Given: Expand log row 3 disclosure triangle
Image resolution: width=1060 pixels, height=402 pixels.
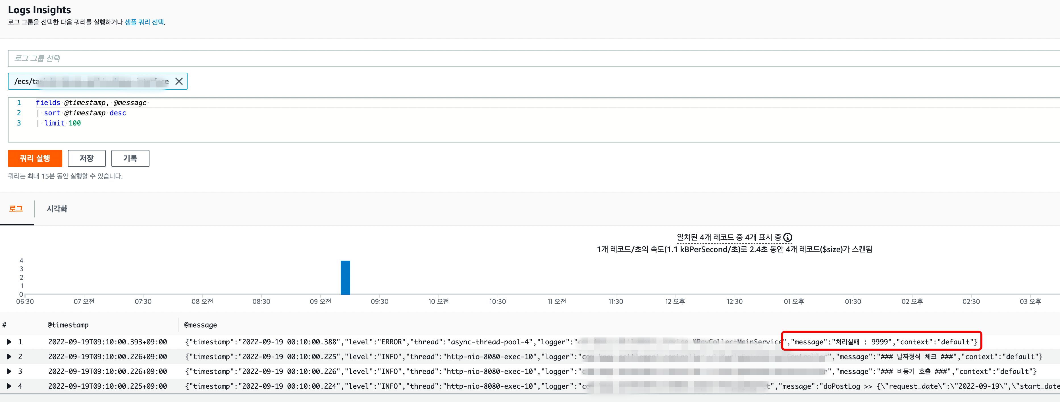Looking at the screenshot, I should point(9,372).
